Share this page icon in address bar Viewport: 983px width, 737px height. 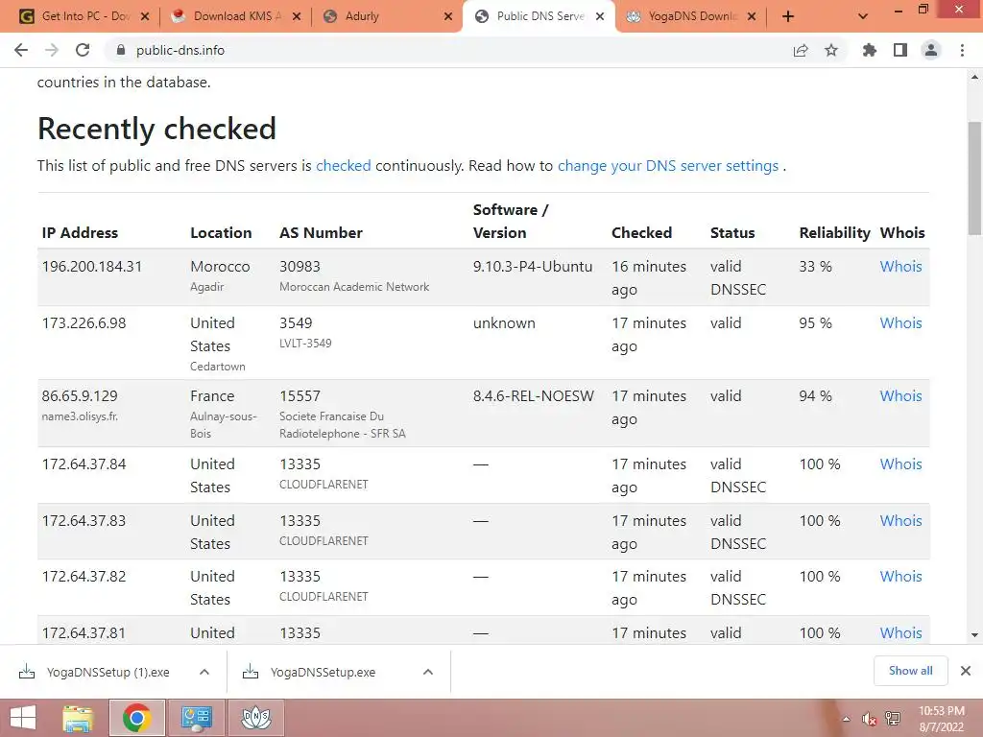(x=801, y=50)
